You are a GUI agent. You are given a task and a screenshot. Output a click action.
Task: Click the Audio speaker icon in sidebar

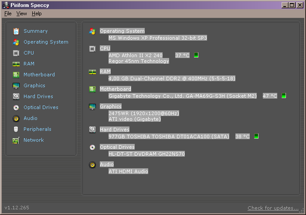click(16, 119)
